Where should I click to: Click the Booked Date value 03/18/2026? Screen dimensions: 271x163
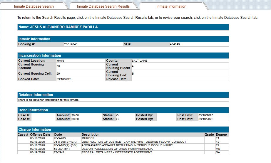click(x=64, y=79)
